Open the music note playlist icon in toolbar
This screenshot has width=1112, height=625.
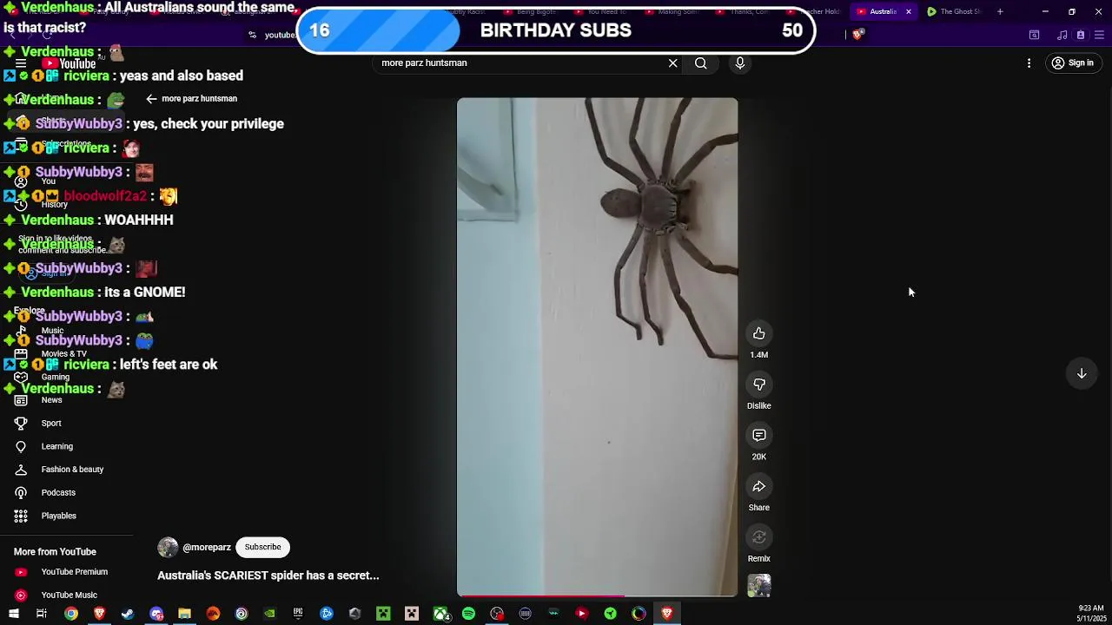(x=1062, y=35)
